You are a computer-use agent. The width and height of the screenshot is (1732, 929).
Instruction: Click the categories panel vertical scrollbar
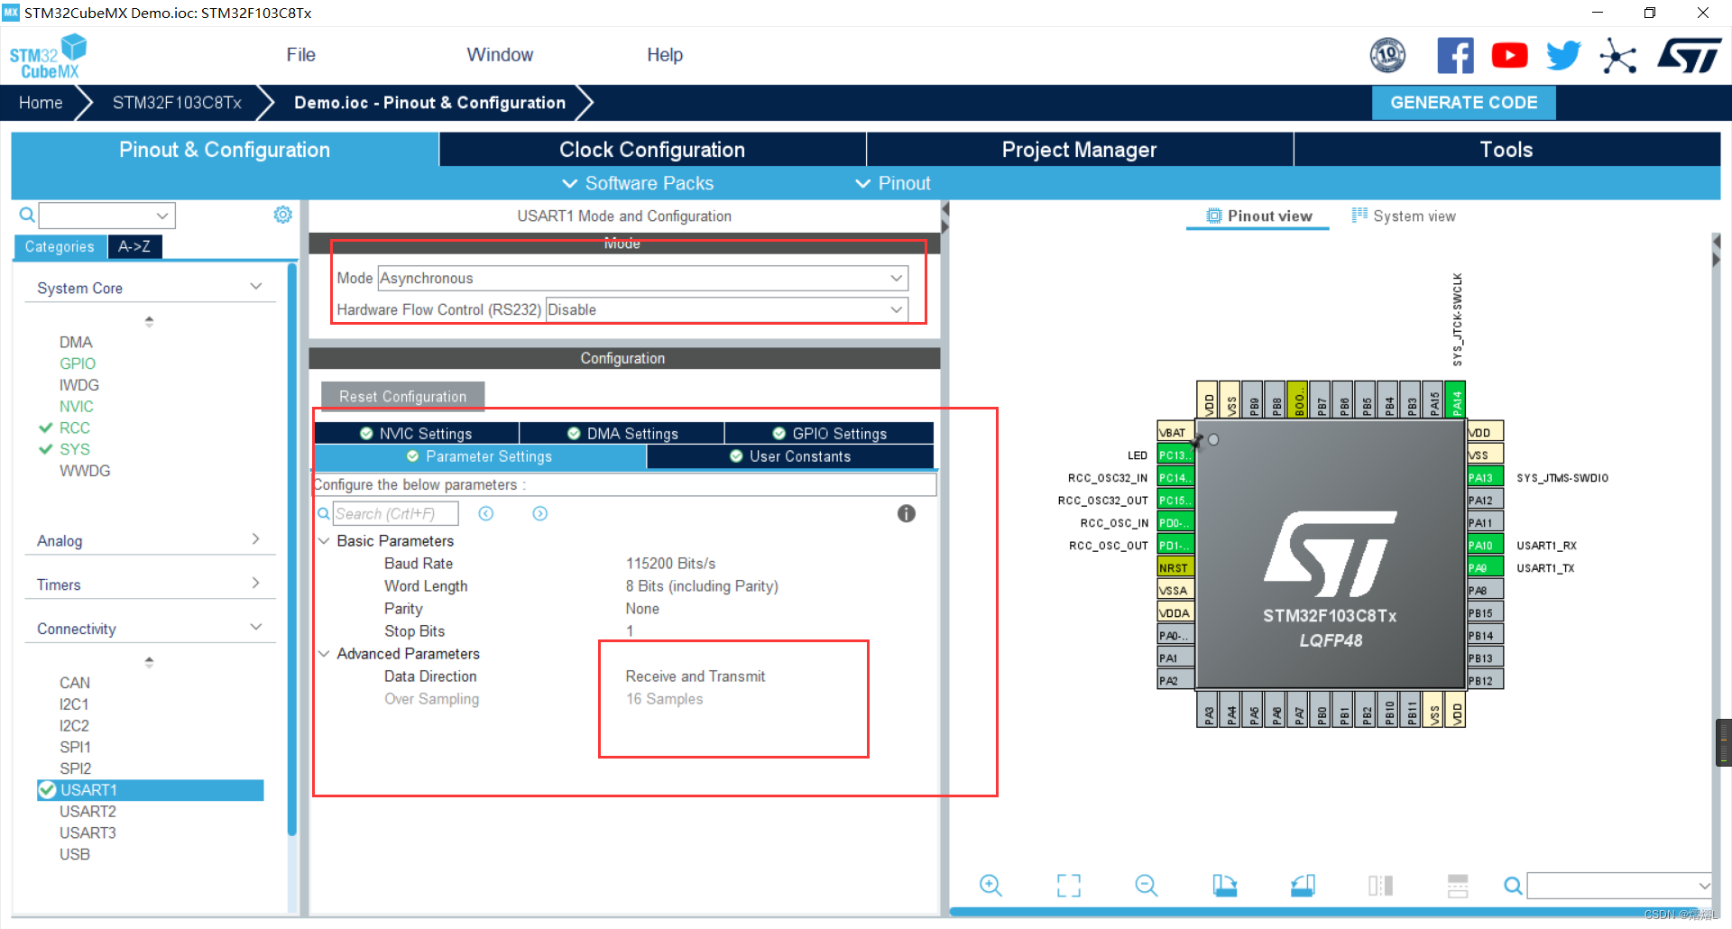291,550
